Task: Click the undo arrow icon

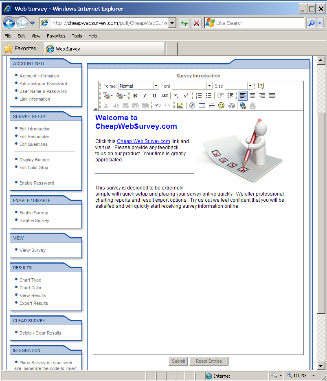Action: (x=158, y=106)
